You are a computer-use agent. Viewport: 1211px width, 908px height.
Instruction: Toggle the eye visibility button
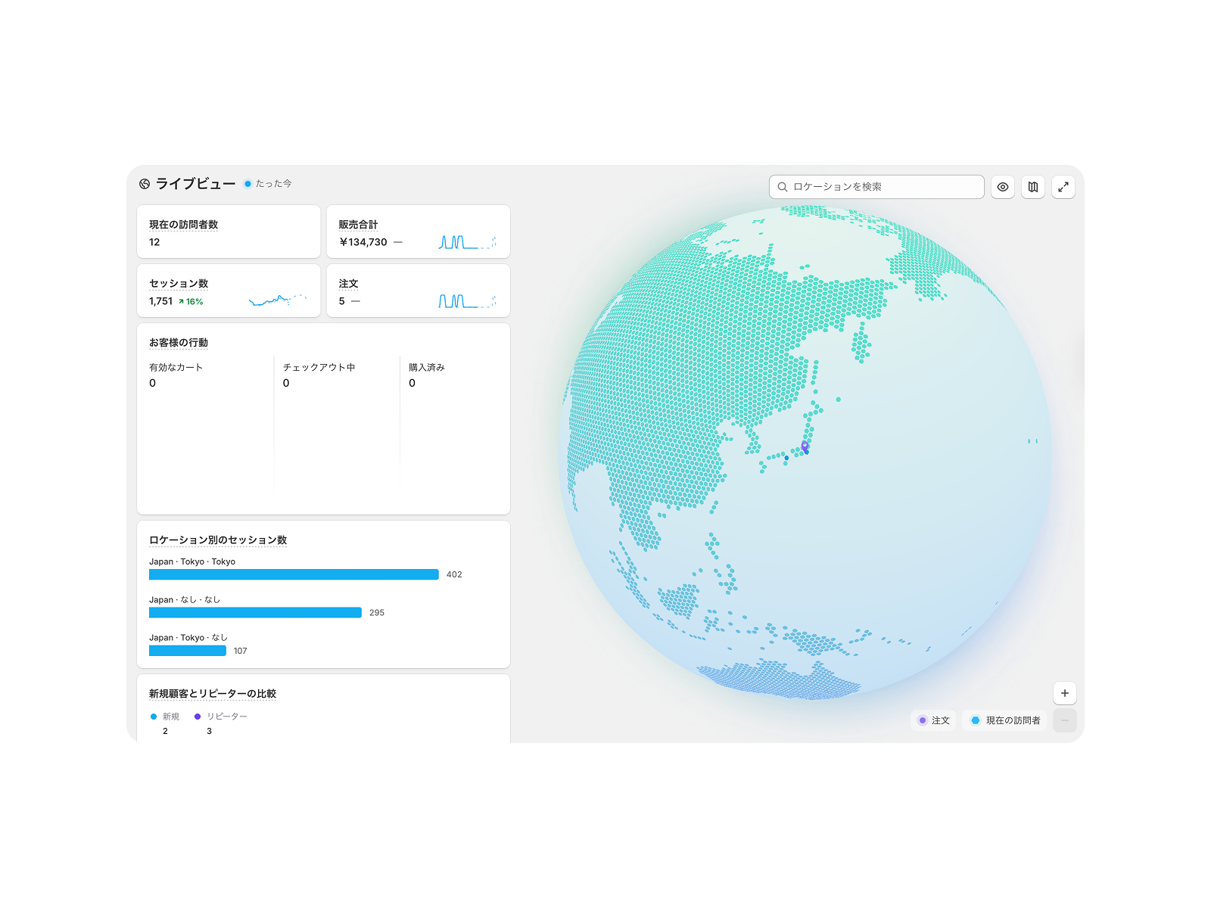tap(1003, 187)
